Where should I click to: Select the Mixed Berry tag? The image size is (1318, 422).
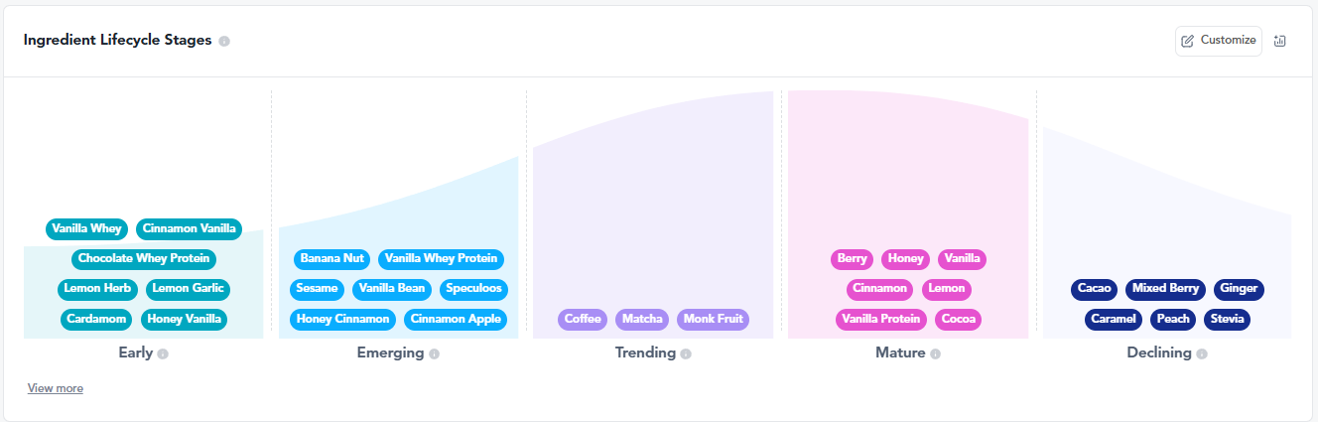click(x=1165, y=289)
